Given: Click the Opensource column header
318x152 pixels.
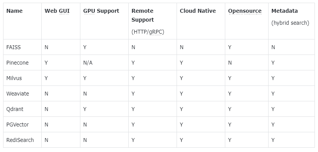Looking at the screenshot, I should pos(245,11).
